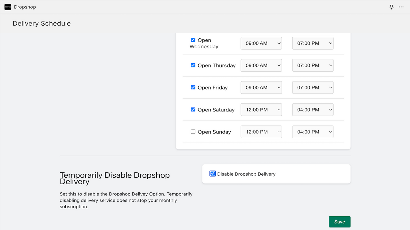Expand Thursday's opening time selector
This screenshot has height=230, width=410.
tap(261, 65)
